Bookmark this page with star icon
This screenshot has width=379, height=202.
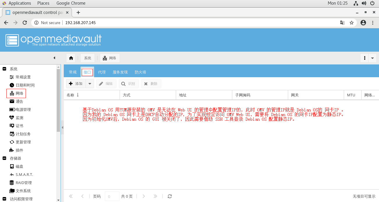point(351,23)
